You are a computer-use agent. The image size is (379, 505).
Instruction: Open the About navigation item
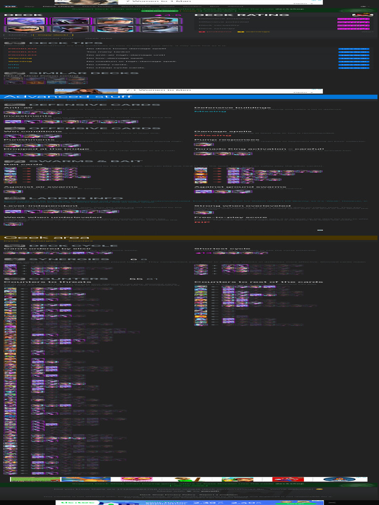235,6
